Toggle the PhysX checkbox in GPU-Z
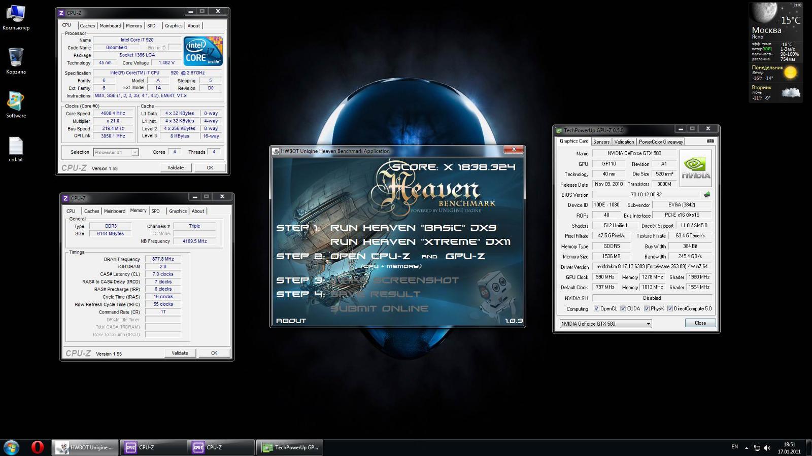 pyautogui.click(x=647, y=308)
